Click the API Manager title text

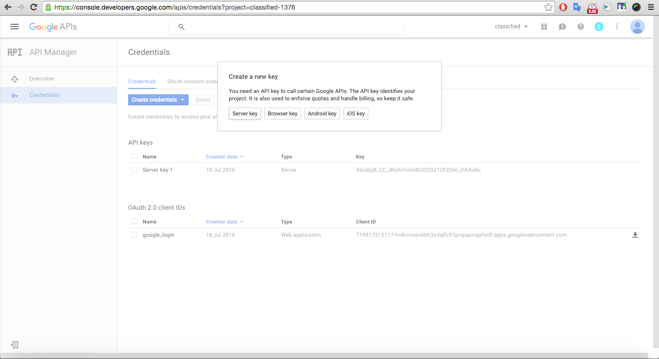53,52
